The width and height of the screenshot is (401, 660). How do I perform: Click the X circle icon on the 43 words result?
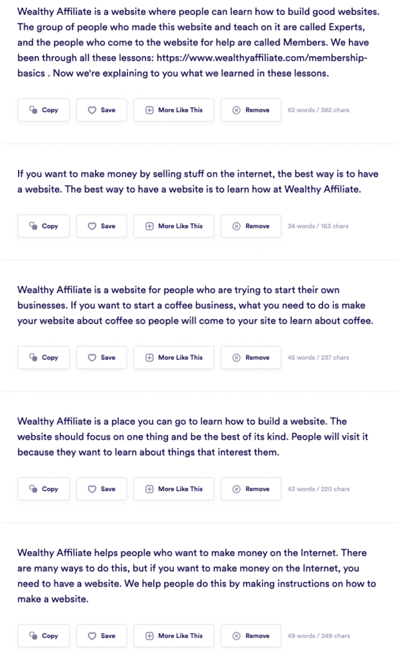pyautogui.click(x=236, y=489)
